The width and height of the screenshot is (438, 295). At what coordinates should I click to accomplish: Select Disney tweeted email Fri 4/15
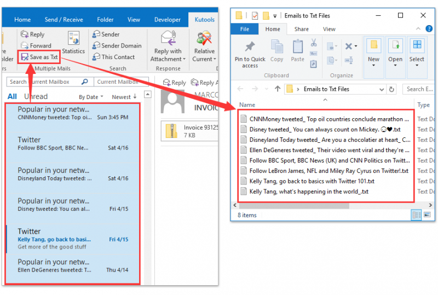tap(73, 209)
